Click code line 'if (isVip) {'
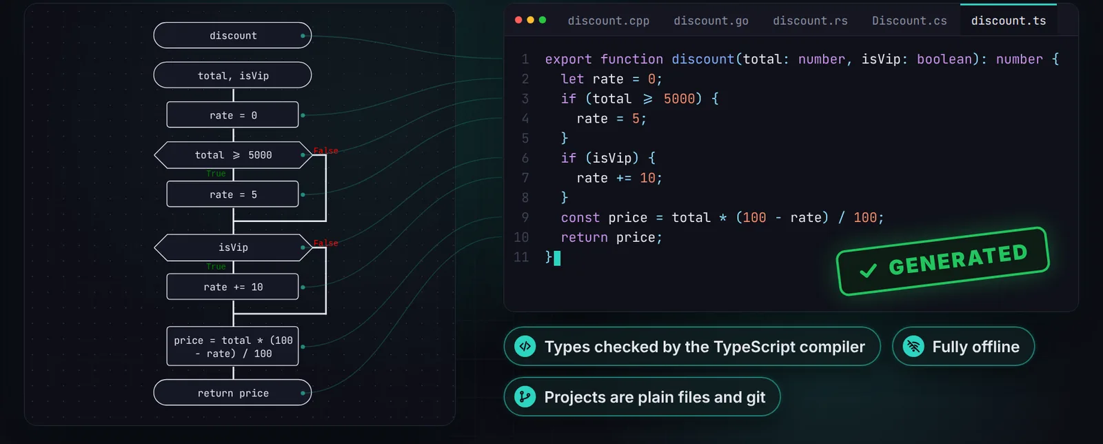Screen dimensions: 1103x444 tap(608, 158)
